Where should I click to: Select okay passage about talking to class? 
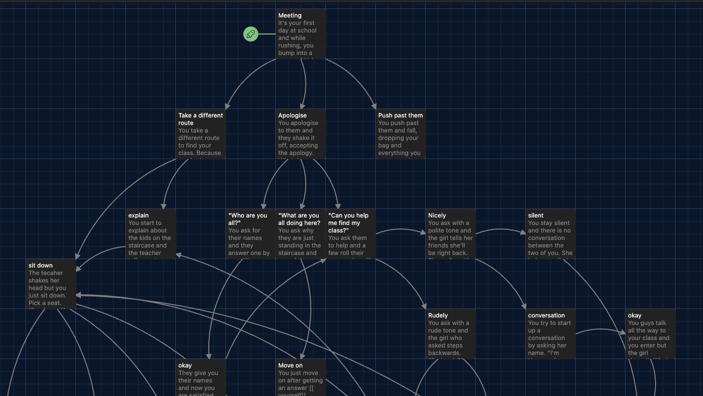(x=651, y=334)
